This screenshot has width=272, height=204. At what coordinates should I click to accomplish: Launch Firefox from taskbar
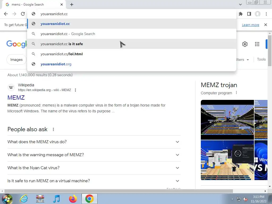pos(73,199)
